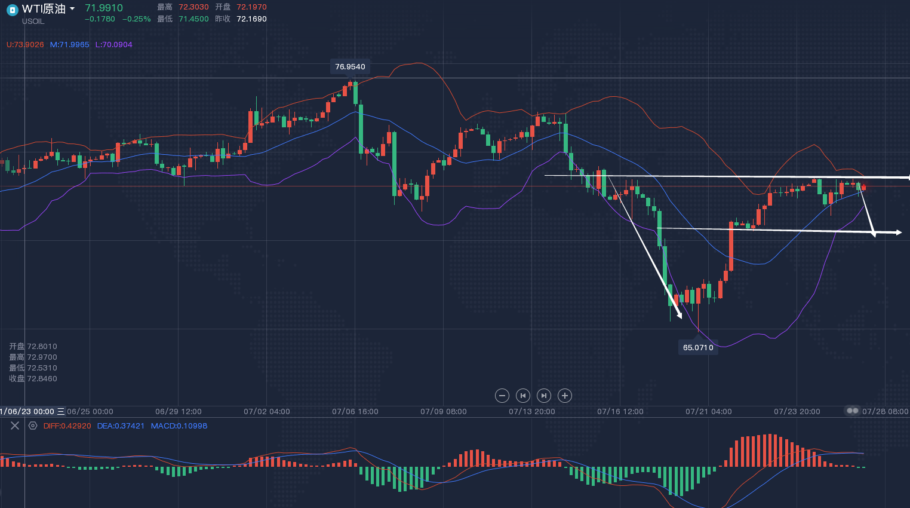
Task: Toggle the double-dot control on time axis
Action: (853, 411)
